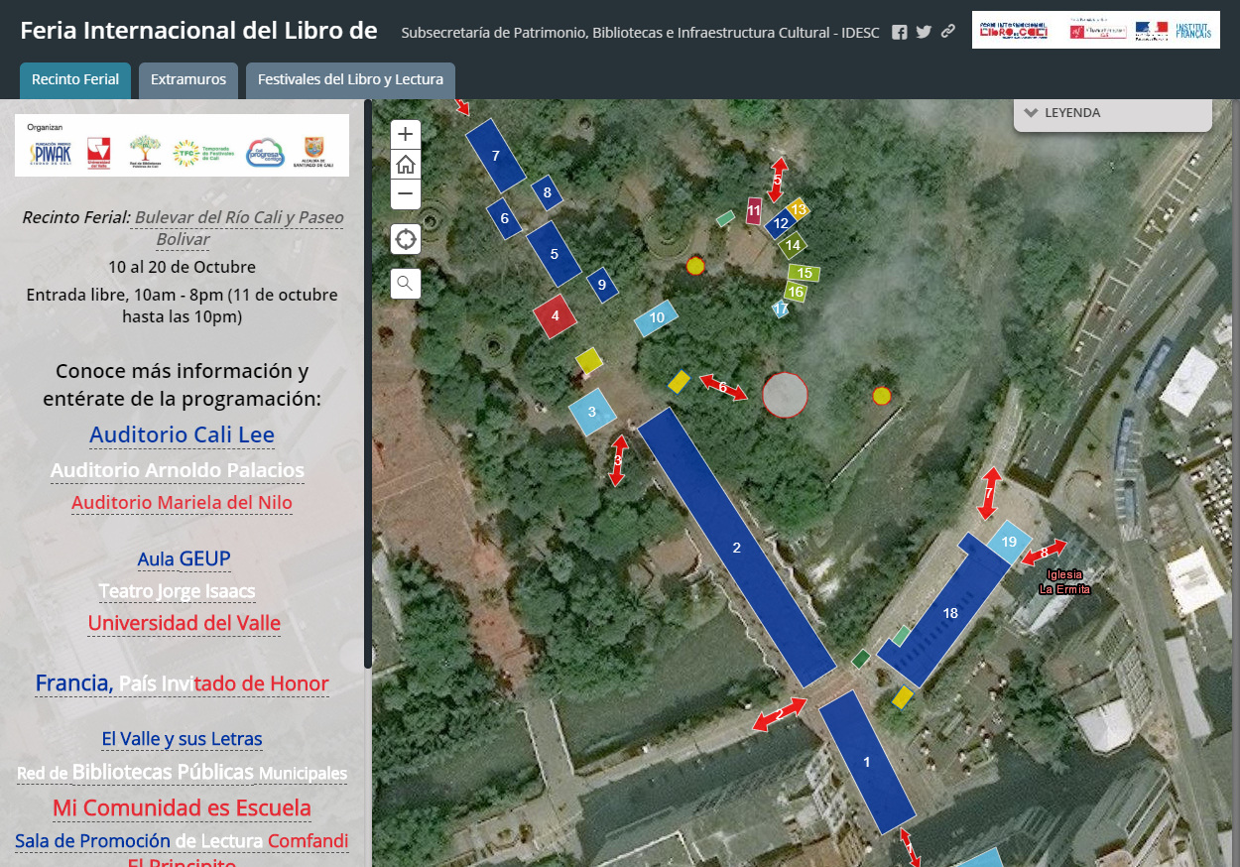Activate the locate-me crosshair control
The width and height of the screenshot is (1240, 867).
(x=405, y=238)
